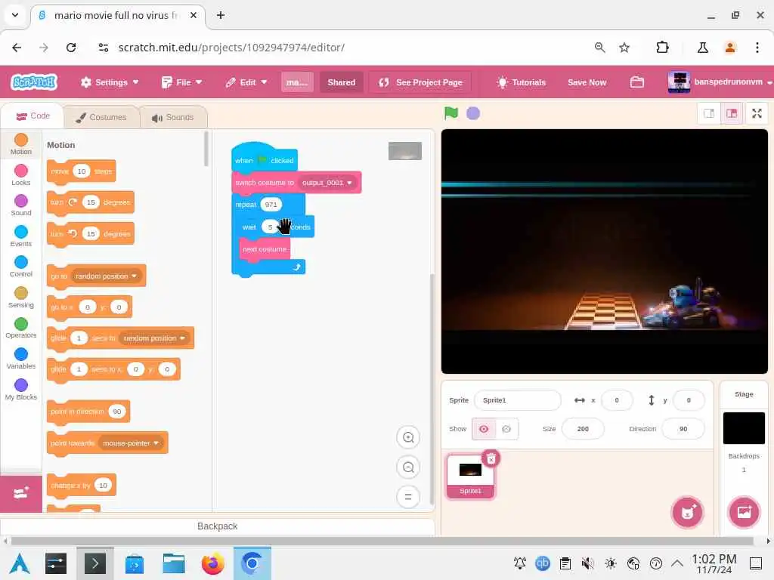Screen dimensions: 774x580
Task: Open browser extensions puzzle icon
Action: click(x=662, y=48)
